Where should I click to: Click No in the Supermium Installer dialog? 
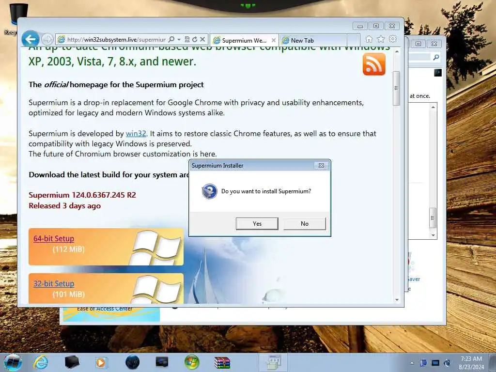point(304,224)
